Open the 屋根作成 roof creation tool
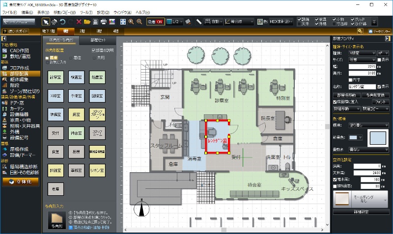The image size is (393, 234). point(20,149)
